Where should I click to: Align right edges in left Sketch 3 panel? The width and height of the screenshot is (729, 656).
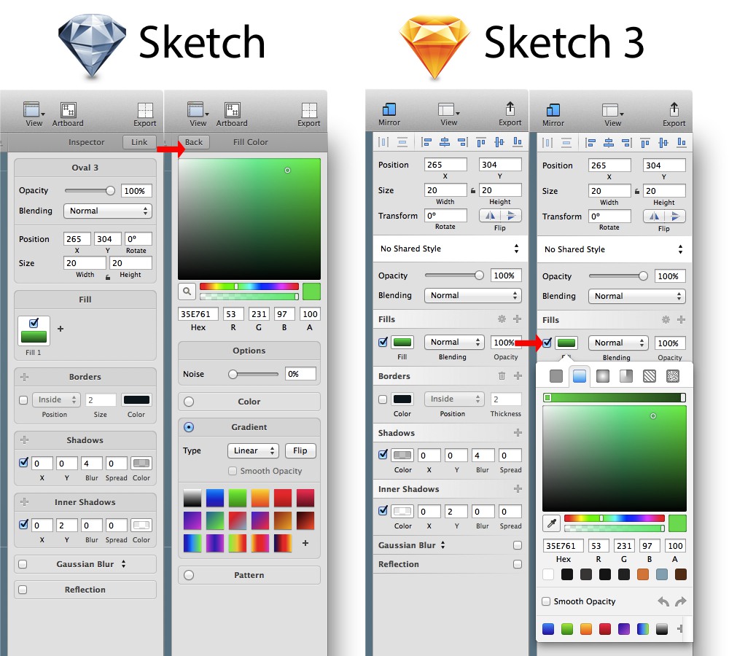[x=463, y=142]
